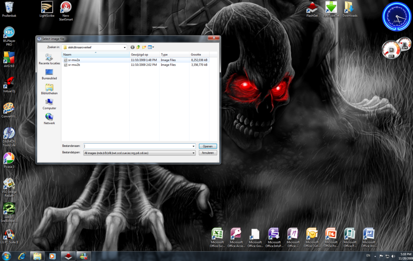Sort files by Gewijzigd op column
Screen dimensions: 413x261
[x=144, y=54]
